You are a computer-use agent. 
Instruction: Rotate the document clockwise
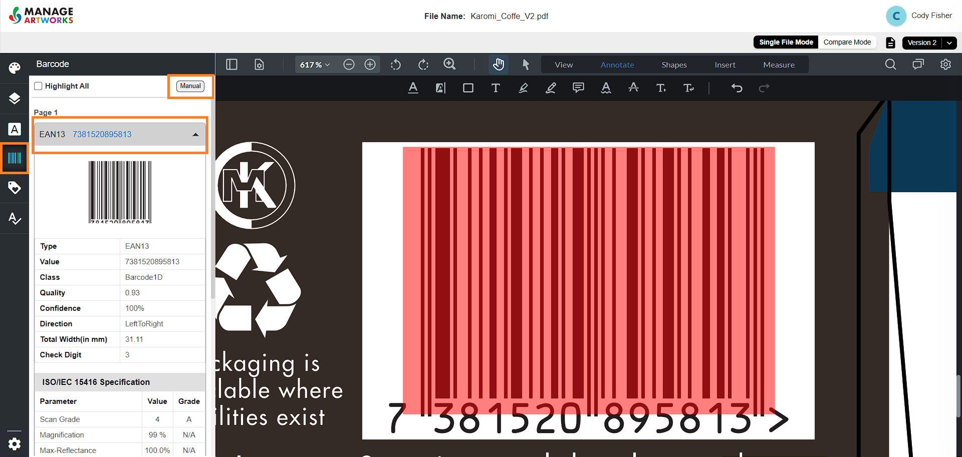tap(423, 65)
